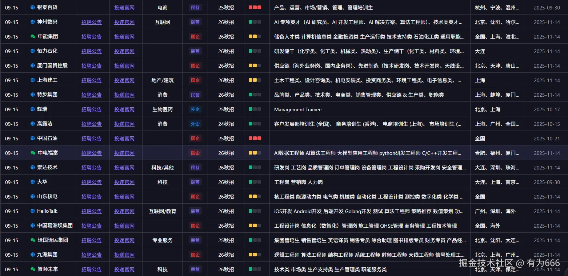Viewport: 568px width, 276px height.
Task: Open 投递官网 link for 译国译民集团
Action: point(124,240)
